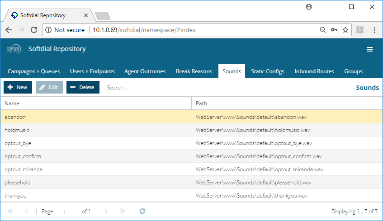The width and height of the screenshot is (383, 221).
Task: Jump to first page arrow
Action: (x=10, y=211)
